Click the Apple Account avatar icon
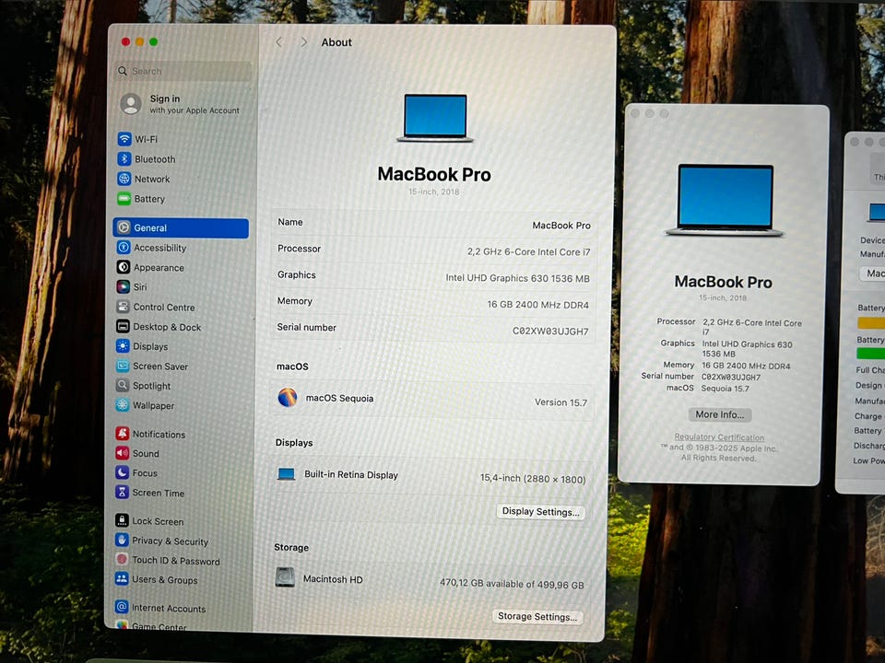 coord(131,104)
